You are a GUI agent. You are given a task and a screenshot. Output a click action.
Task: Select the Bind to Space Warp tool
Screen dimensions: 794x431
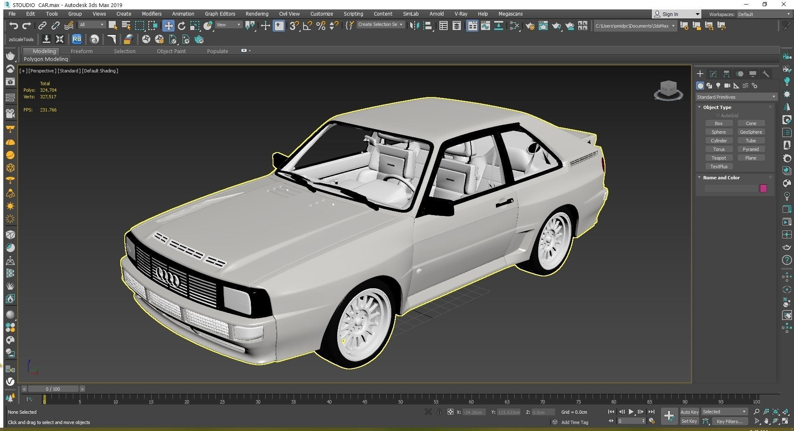[69, 26]
